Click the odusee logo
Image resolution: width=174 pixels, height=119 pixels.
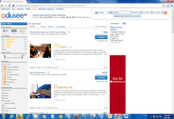tap(14, 16)
